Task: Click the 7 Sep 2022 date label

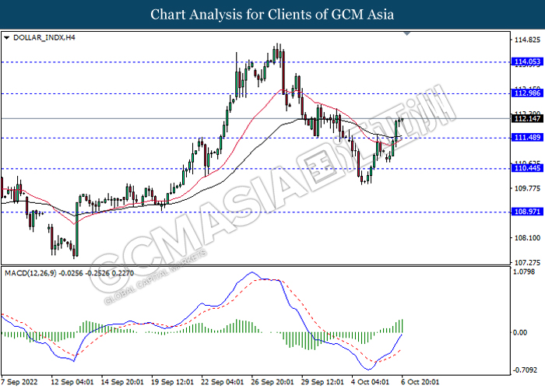Action: [x=19, y=382]
